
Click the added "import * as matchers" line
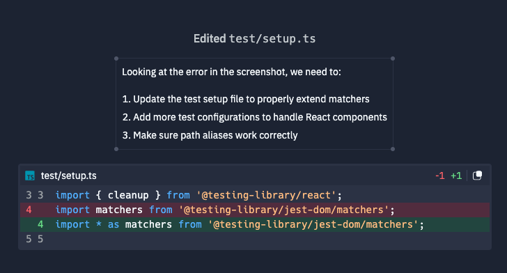click(255, 224)
